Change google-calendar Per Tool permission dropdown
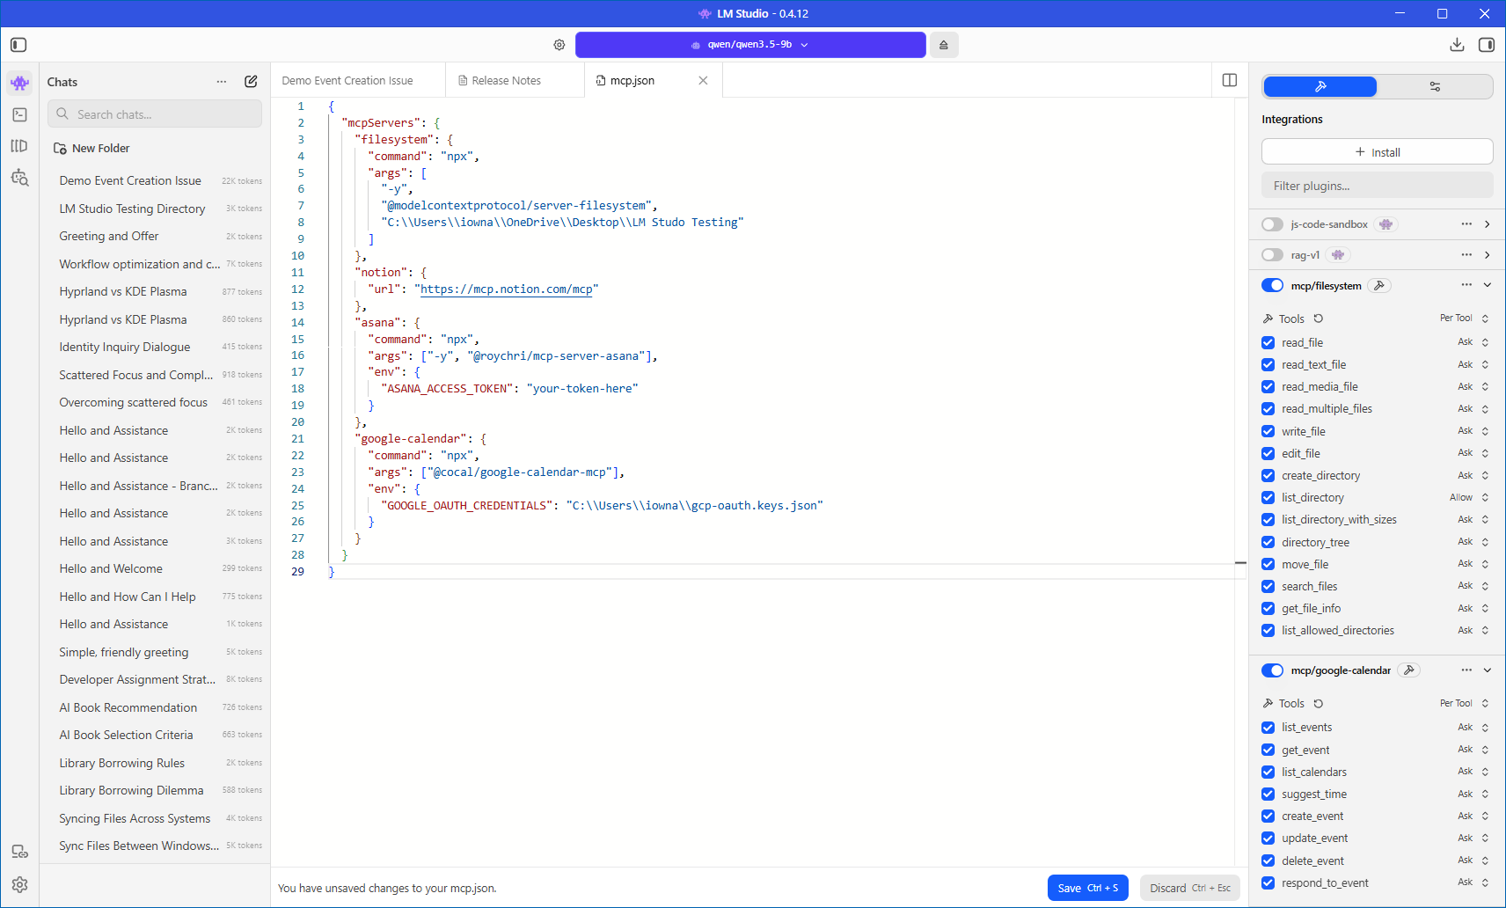Viewport: 1506px width, 908px height. (1464, 704)
